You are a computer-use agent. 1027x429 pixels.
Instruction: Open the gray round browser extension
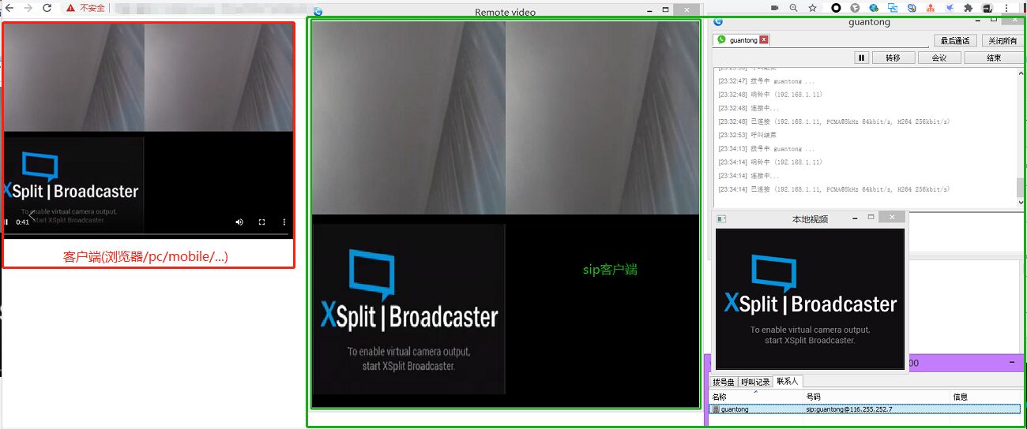click(x=855, y=8)
